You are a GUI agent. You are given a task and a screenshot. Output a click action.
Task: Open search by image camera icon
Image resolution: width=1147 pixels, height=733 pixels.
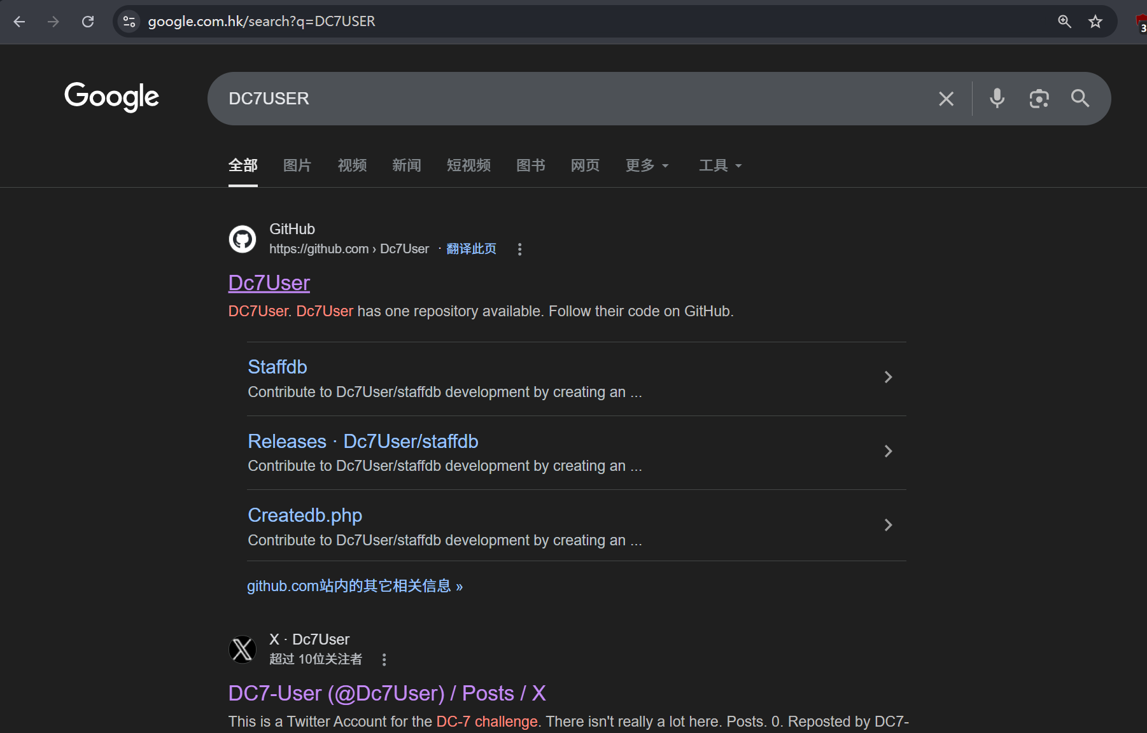click(x=1039, y=99)
